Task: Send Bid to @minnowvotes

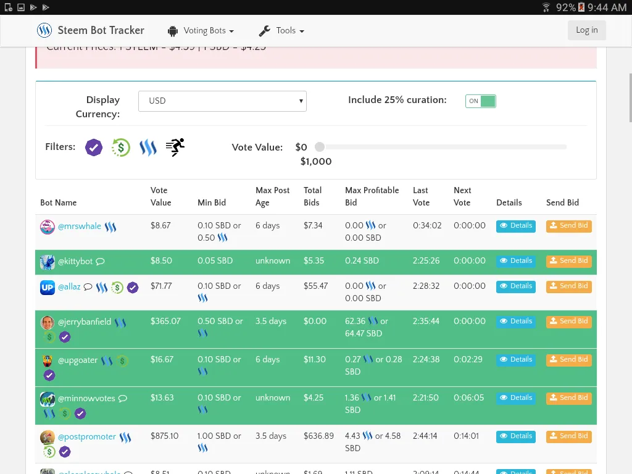Action: pyautogui.click(x=568, y=398)
